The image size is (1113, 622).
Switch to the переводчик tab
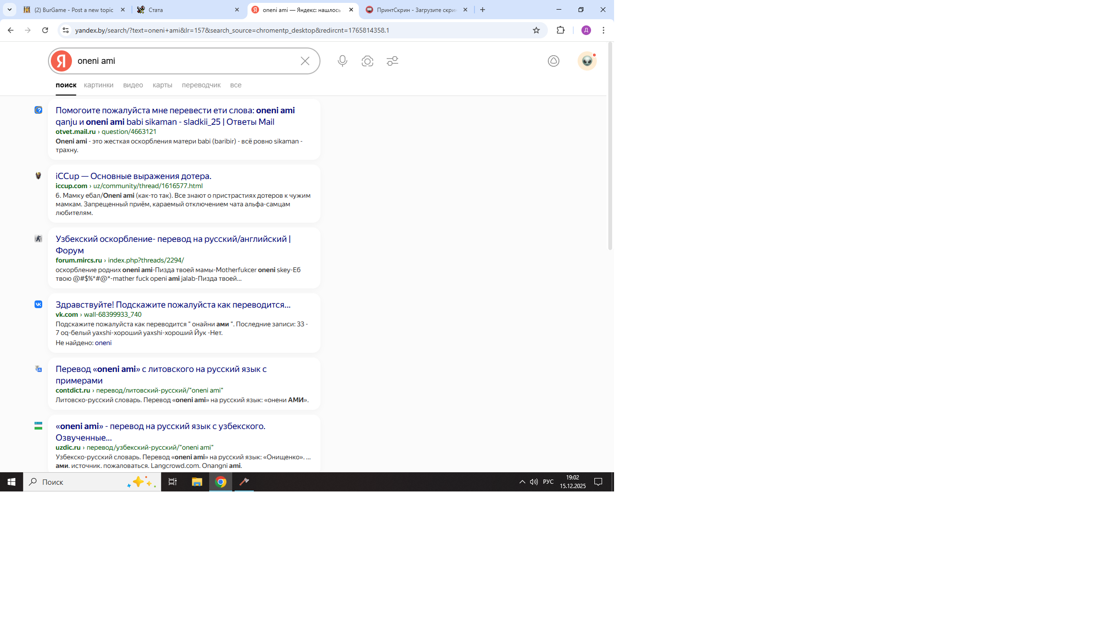tap(201, 85)
